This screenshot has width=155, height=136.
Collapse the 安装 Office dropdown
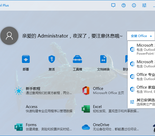pyautogui.click(x=141, y=36)
